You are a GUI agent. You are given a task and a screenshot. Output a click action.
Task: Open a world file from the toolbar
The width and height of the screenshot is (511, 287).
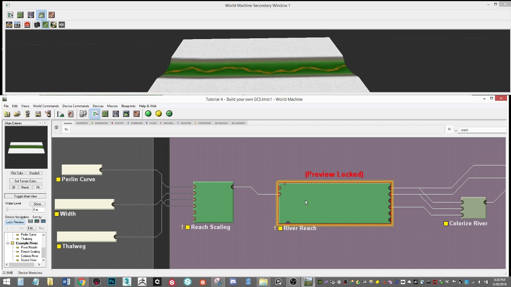17,114
